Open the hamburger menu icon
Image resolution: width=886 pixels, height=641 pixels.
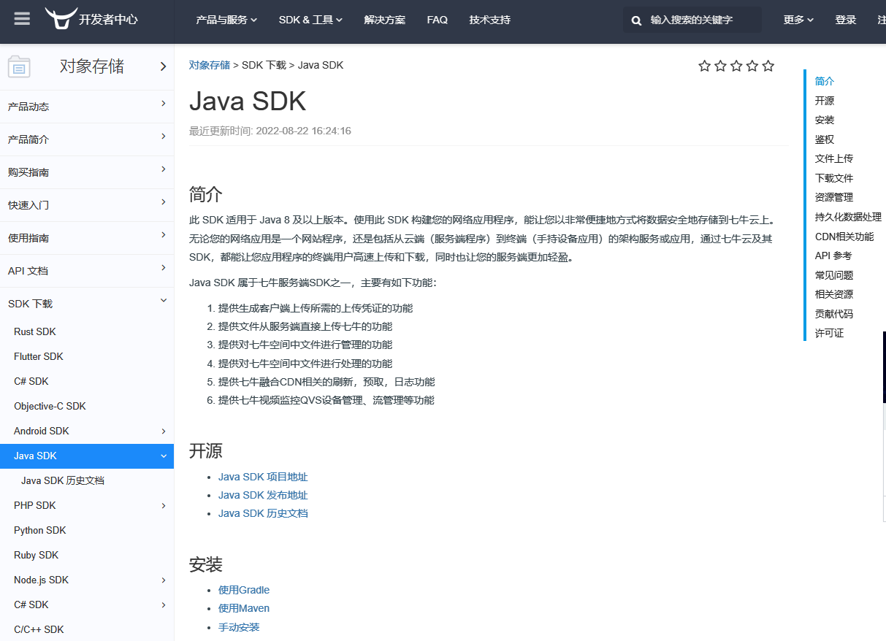click(x=23, y=19)
